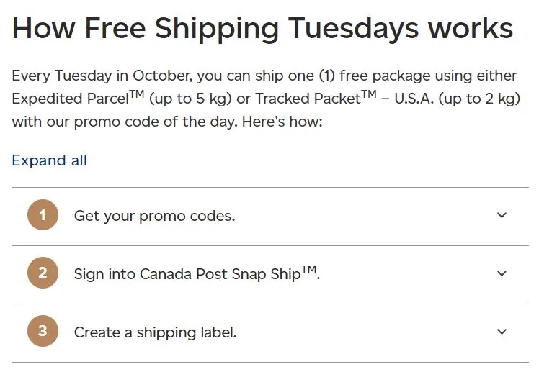Expand the Sign into Canada Post chevron

[502, 273]
